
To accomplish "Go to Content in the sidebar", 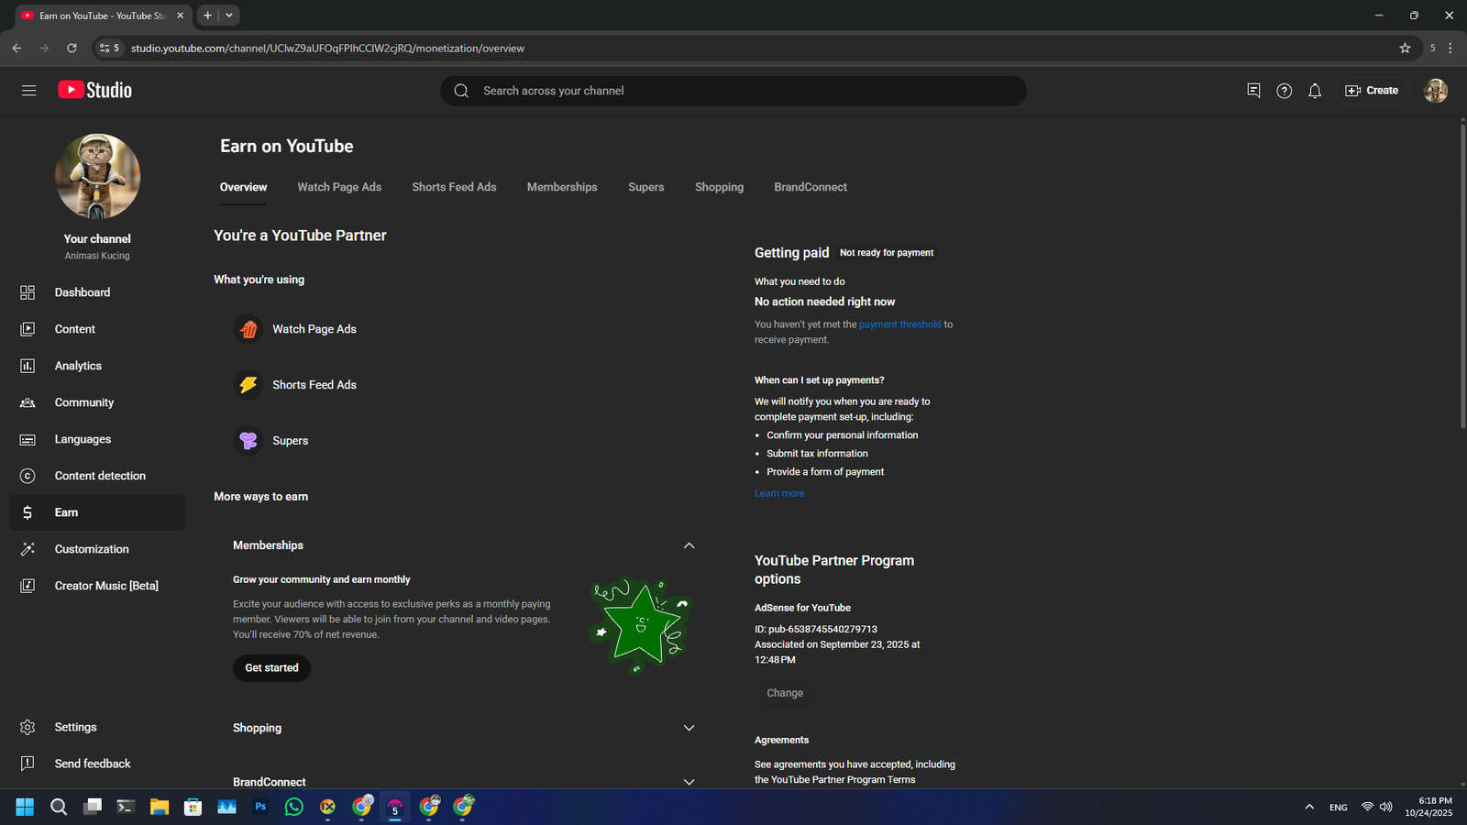I will coord(74,329).
